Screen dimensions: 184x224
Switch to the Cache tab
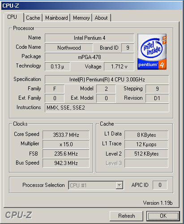(x=33, y=18)
